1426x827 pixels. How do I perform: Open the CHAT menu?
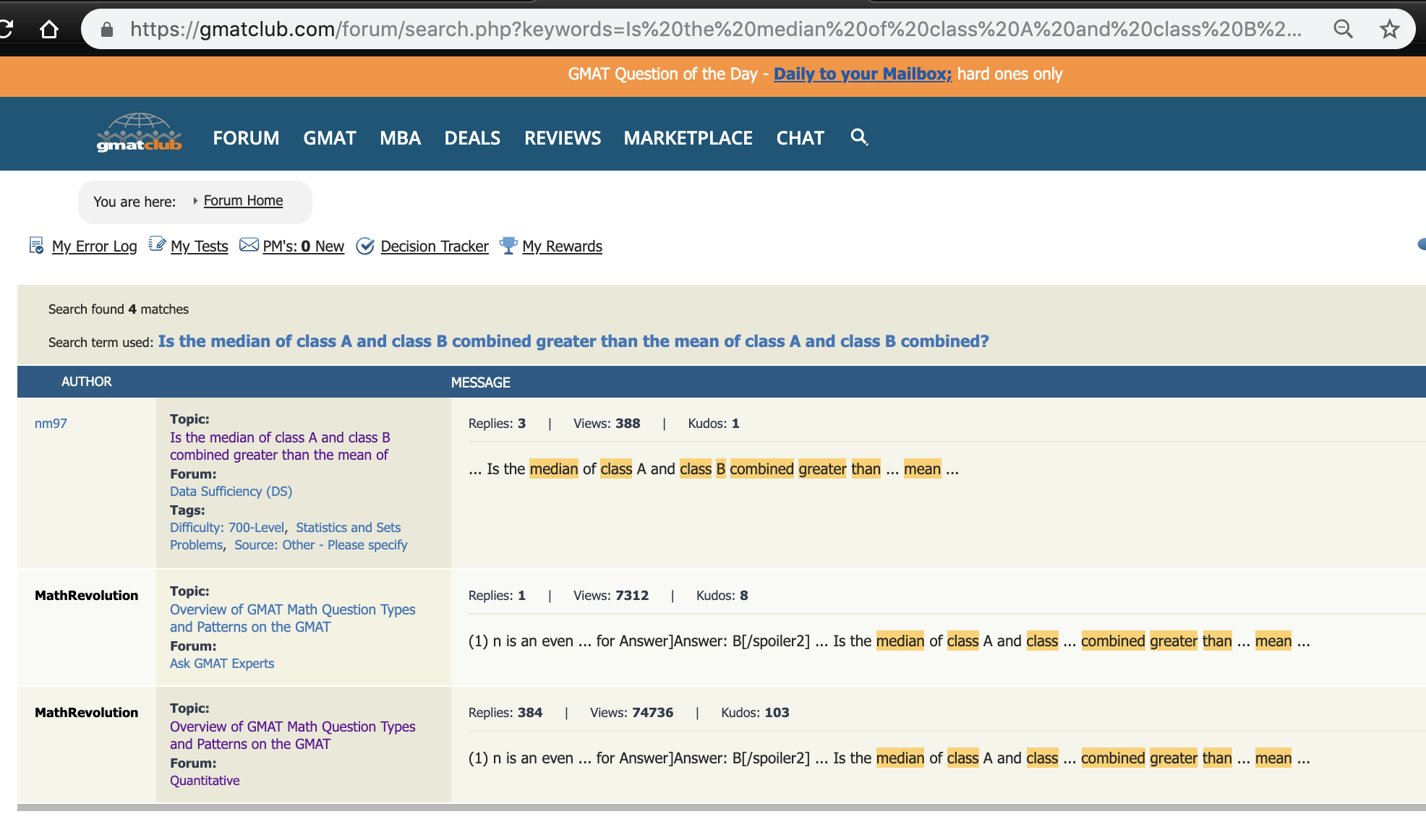click(800, 138)
